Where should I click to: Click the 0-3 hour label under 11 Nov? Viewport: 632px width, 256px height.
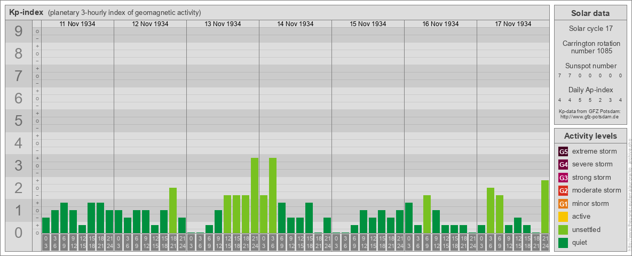(x=46, y=243)
